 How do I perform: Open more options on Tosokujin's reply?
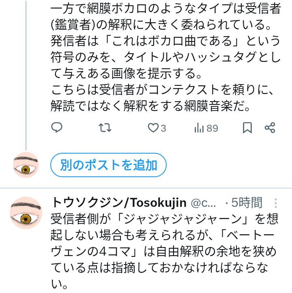[275, 203]
